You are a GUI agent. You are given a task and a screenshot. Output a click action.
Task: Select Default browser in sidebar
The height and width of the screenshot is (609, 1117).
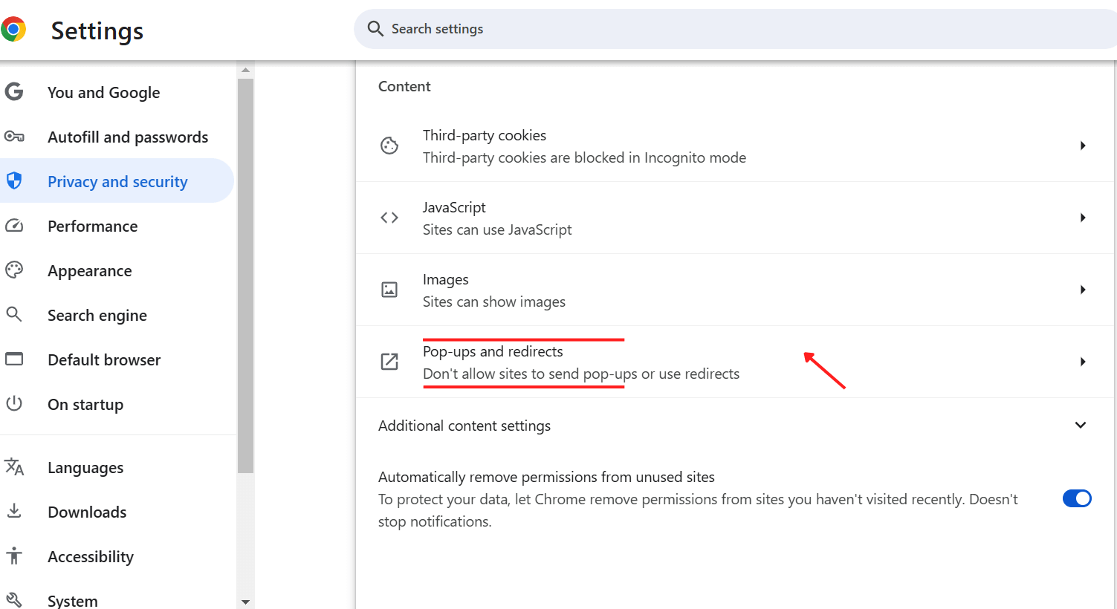click(x=104, y=359)
